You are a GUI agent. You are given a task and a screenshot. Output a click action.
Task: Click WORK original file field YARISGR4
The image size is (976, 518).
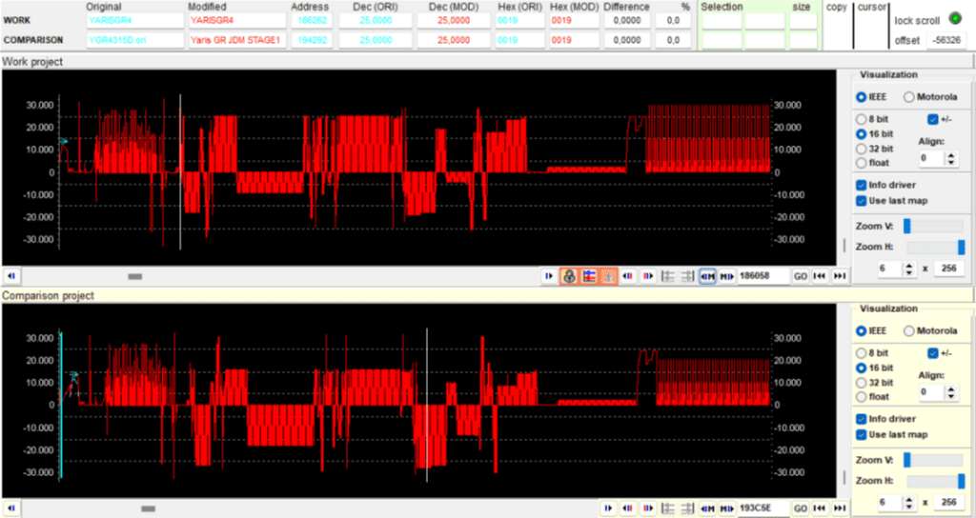pyautogui.click(x=134, y=21)
